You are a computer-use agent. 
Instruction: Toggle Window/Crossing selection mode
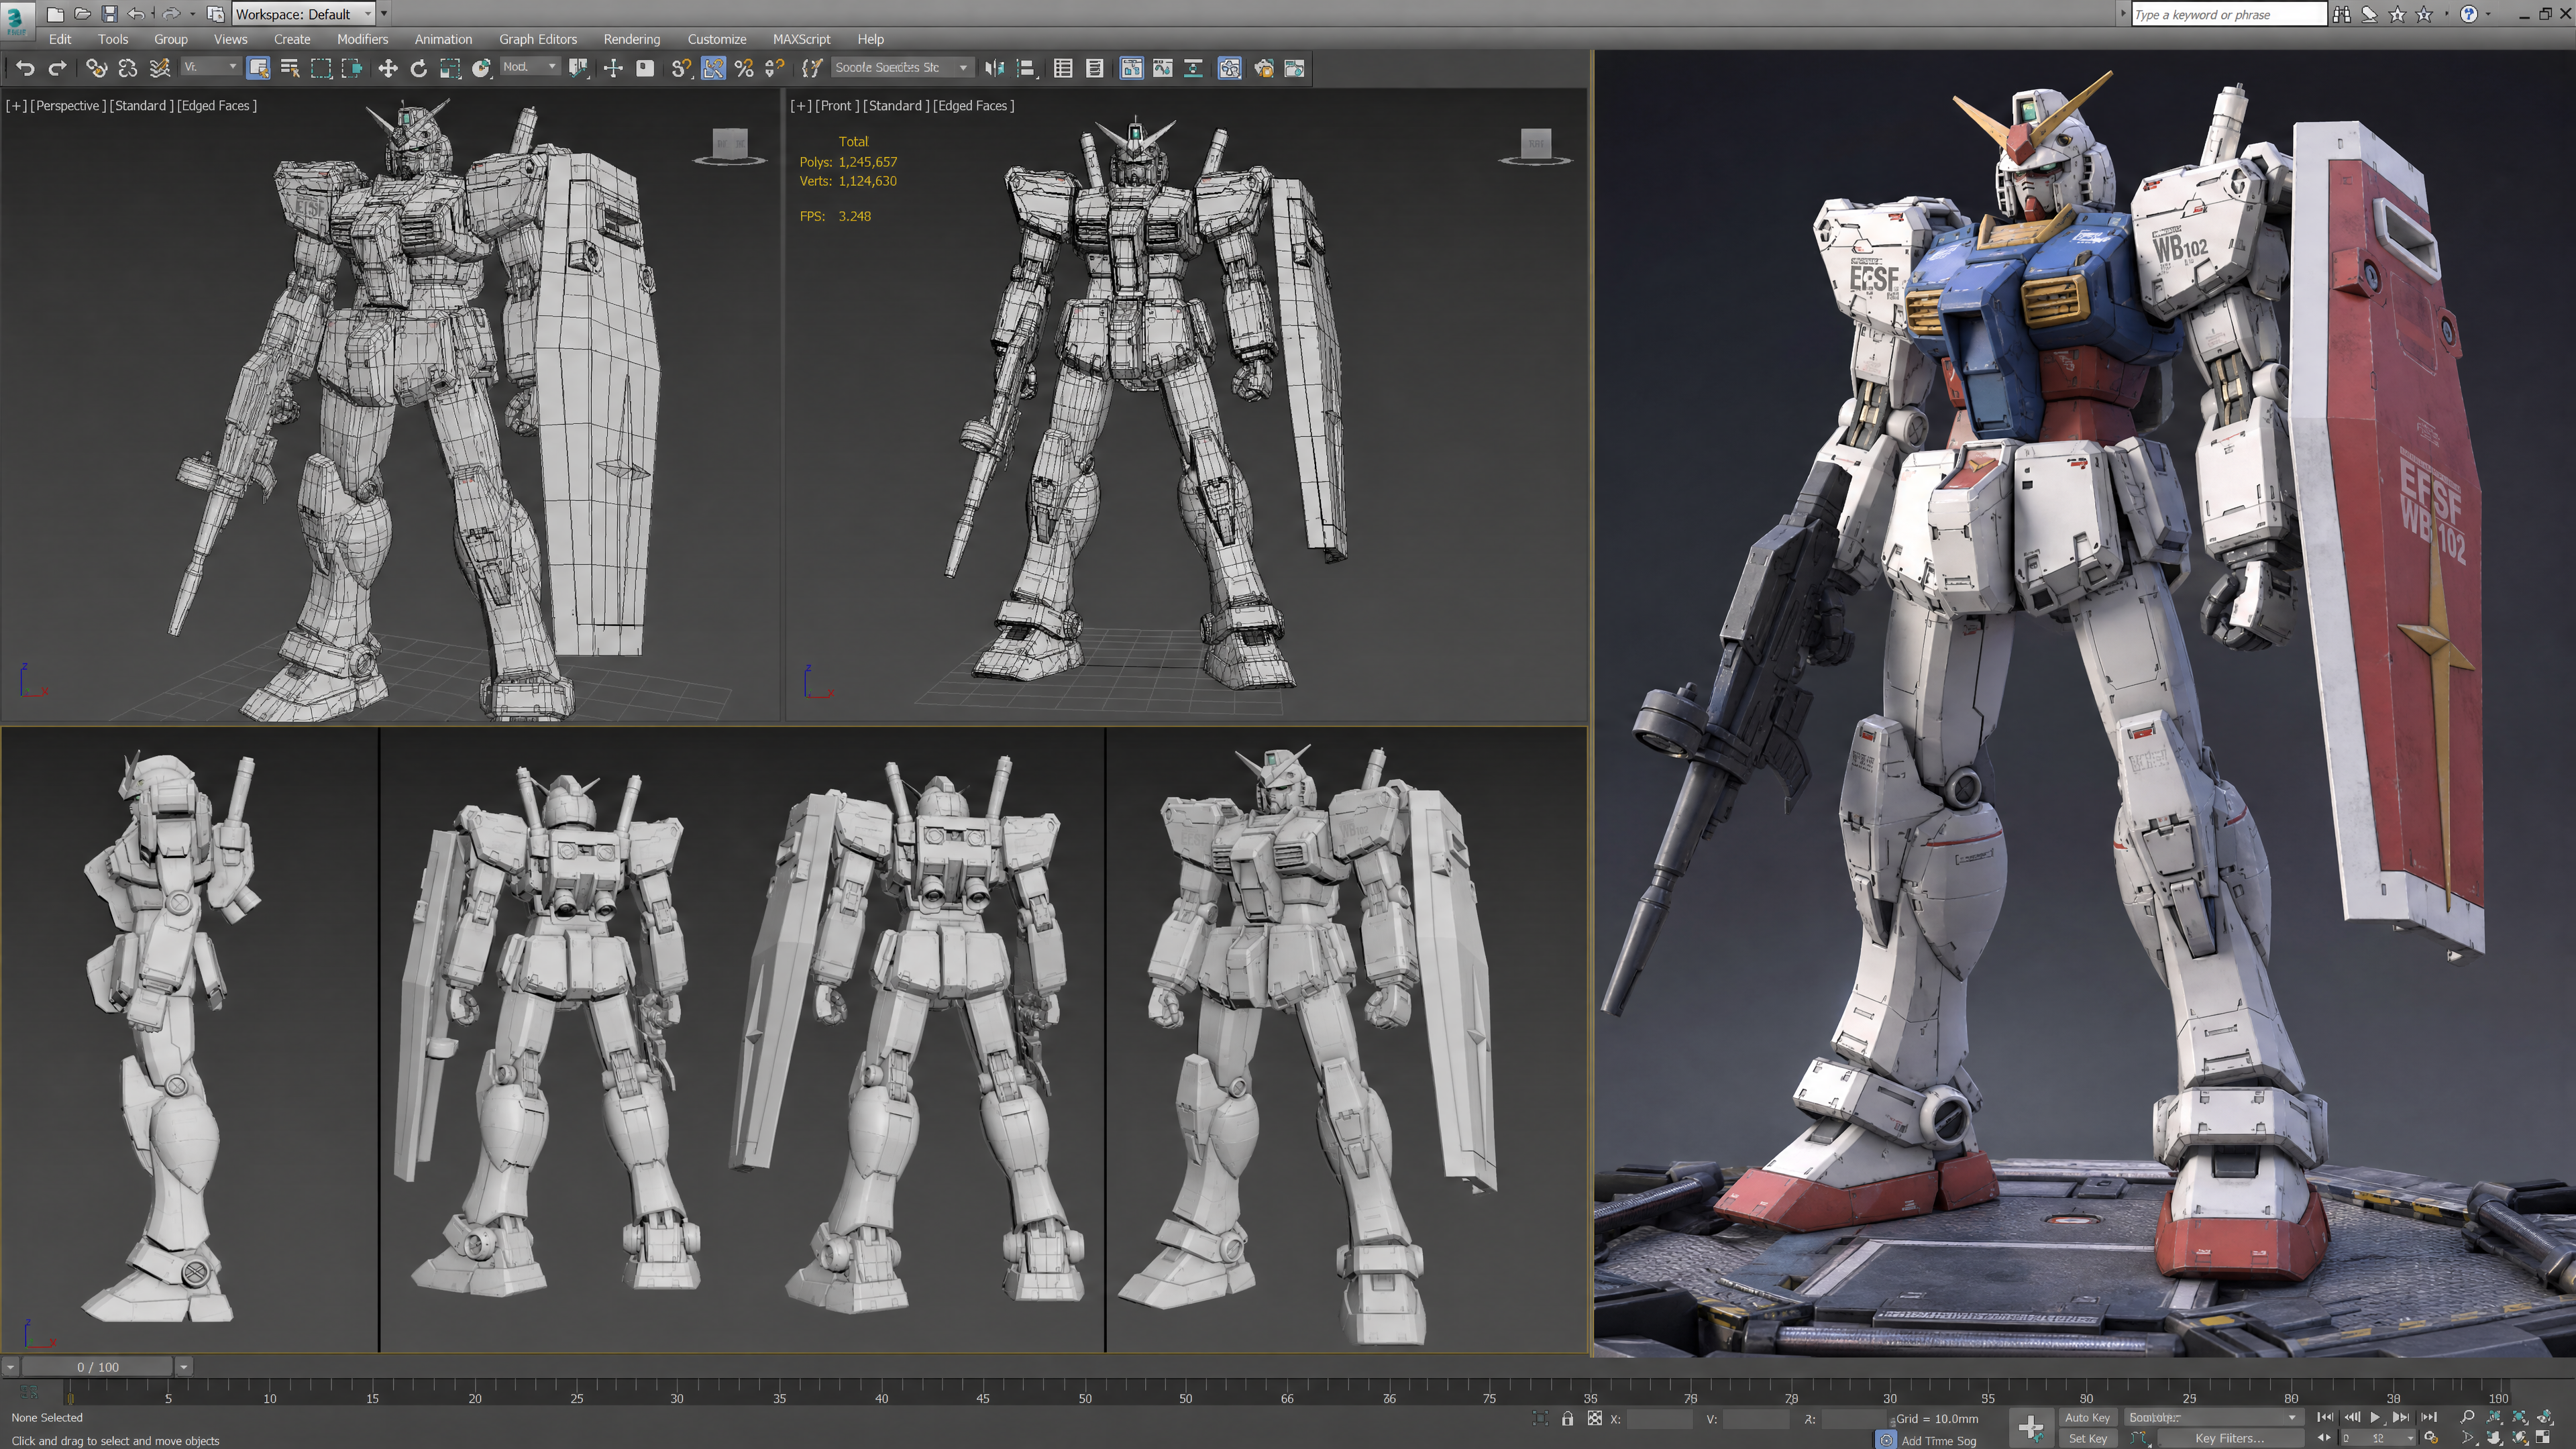(352, 68)
